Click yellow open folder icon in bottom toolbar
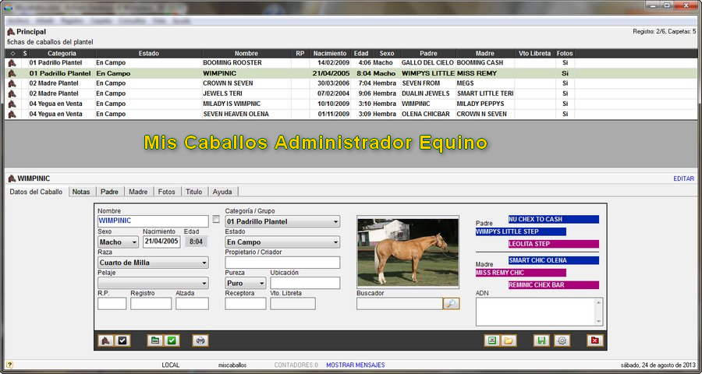Screen dimensions: 702x374 coord(509,341)
